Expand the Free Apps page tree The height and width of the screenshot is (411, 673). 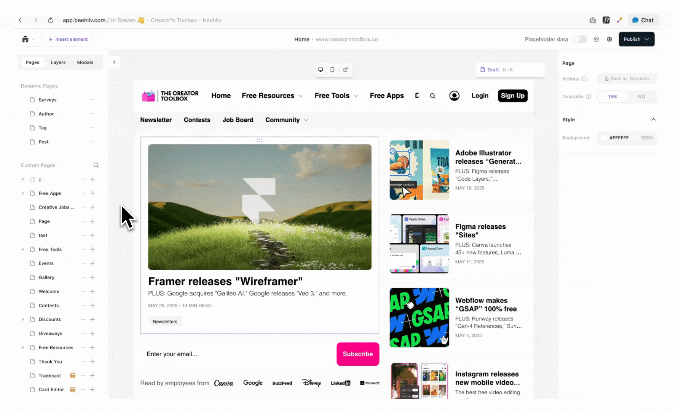pyautogui.click(x=23, y=193)
